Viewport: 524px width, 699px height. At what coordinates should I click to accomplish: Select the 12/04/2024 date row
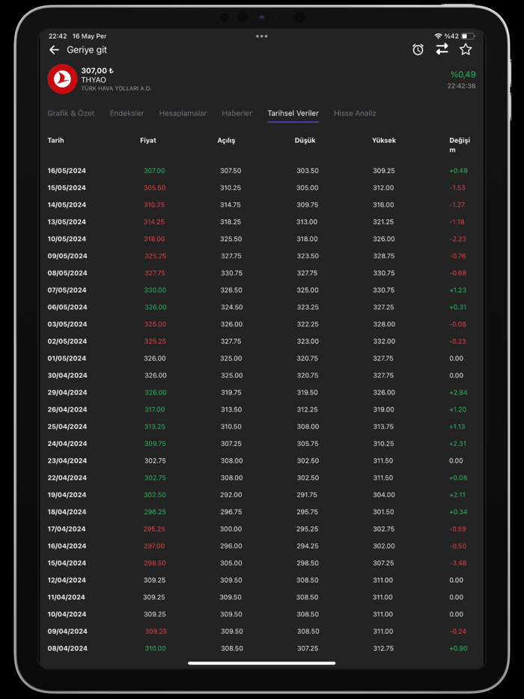click(x=262, y=581)
